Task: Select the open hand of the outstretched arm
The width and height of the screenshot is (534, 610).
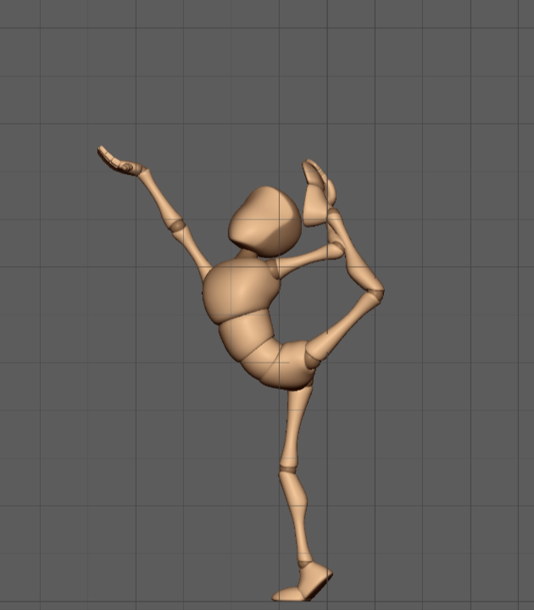Action: [120, 162]
